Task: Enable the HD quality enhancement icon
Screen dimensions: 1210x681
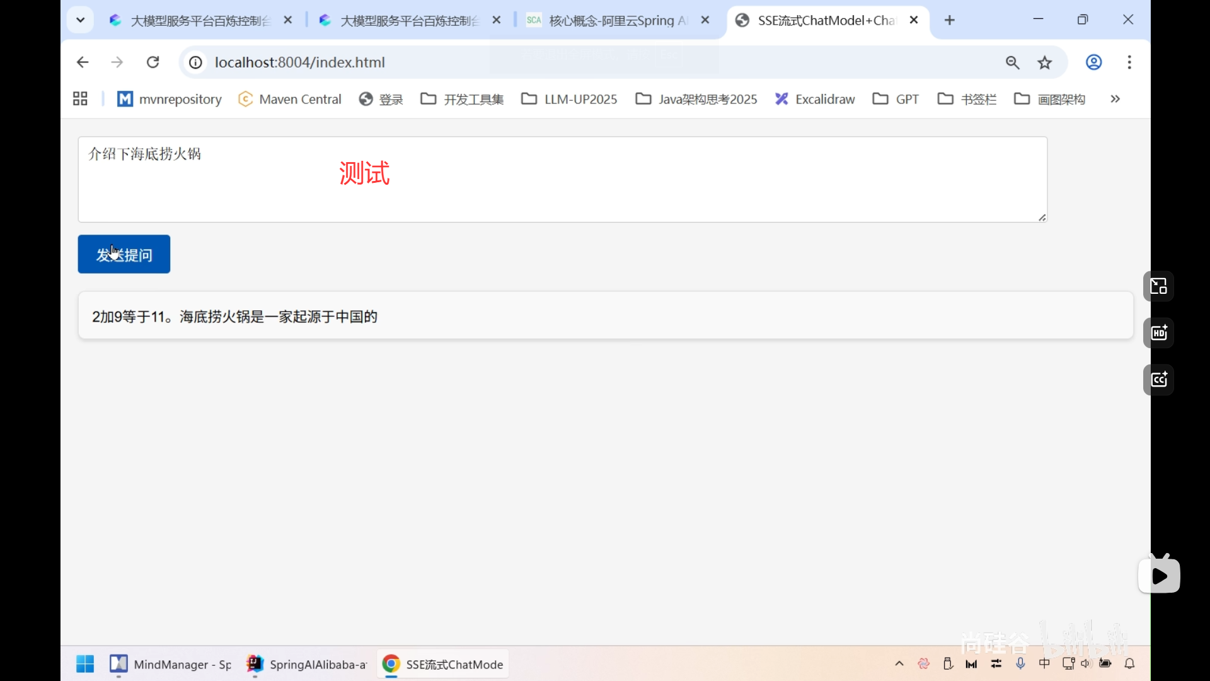Action: tap(1158, 333)
